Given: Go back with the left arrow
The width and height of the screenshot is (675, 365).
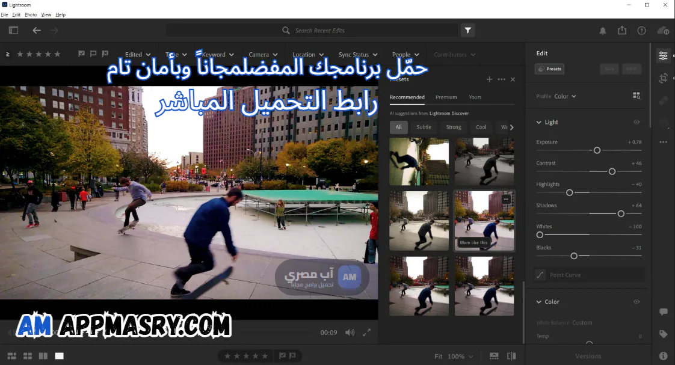Looking at the screenshot, I should 37,30.
